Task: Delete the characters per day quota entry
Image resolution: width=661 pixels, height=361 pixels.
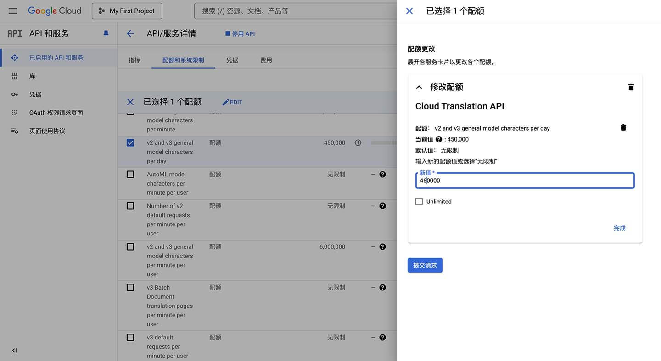Action: tap(623, 127)
